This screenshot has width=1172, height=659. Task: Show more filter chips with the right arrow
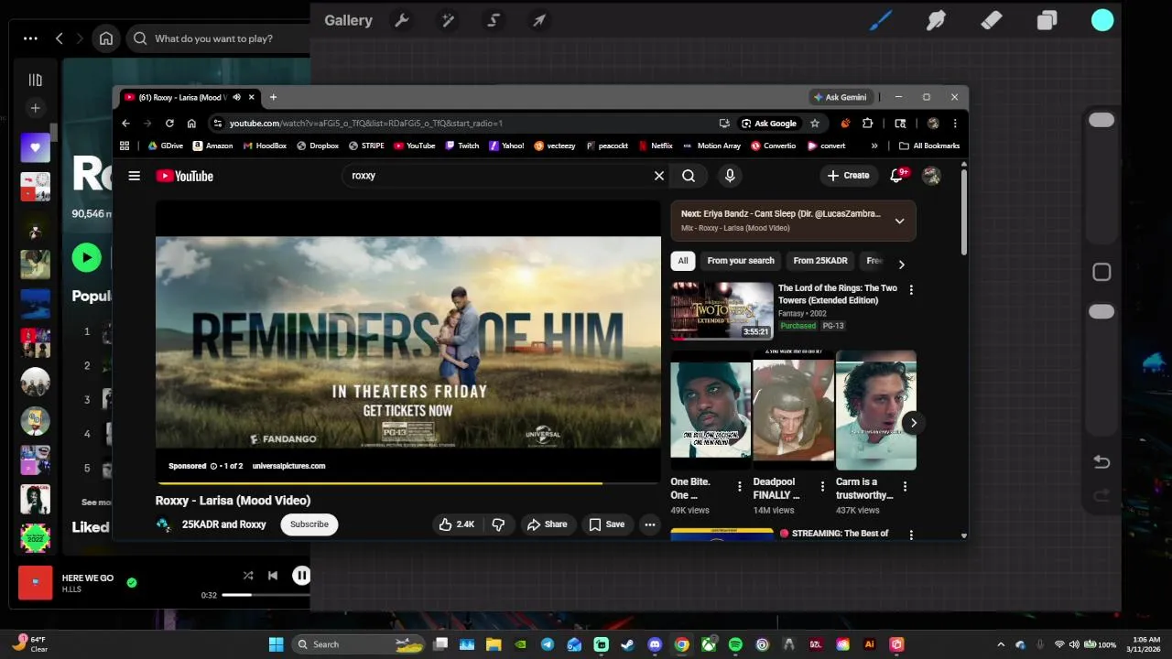901,265
